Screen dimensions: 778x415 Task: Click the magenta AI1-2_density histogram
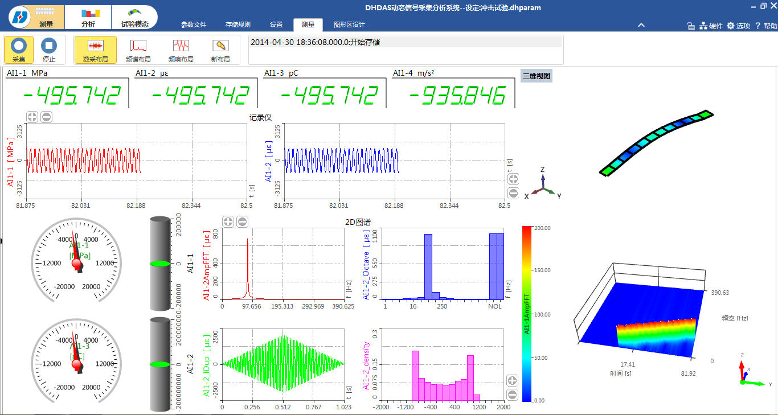click(x=443, y=364)
